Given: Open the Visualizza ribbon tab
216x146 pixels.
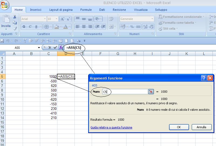Looking at the screenshot, I should pos(141,10).
